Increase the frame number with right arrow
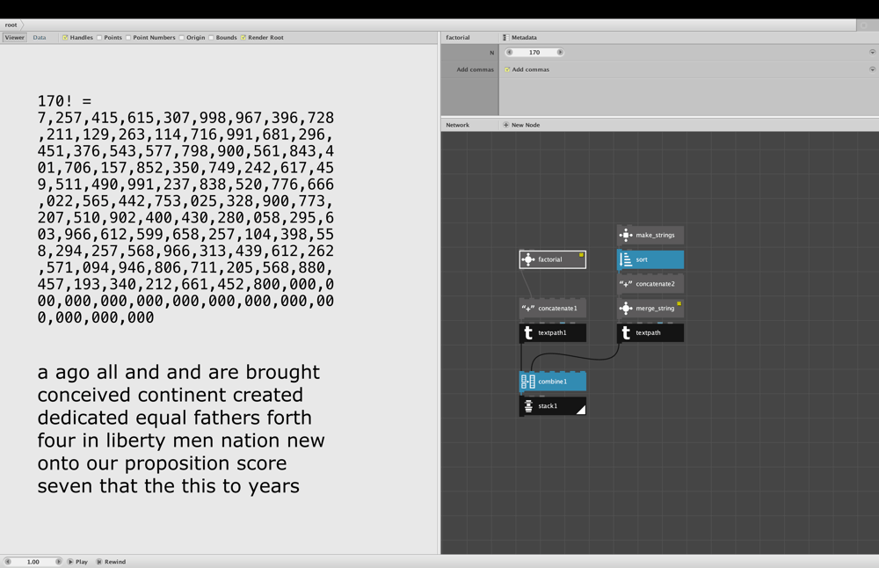This screenshot has width=879, height=568. pos(58,562)
